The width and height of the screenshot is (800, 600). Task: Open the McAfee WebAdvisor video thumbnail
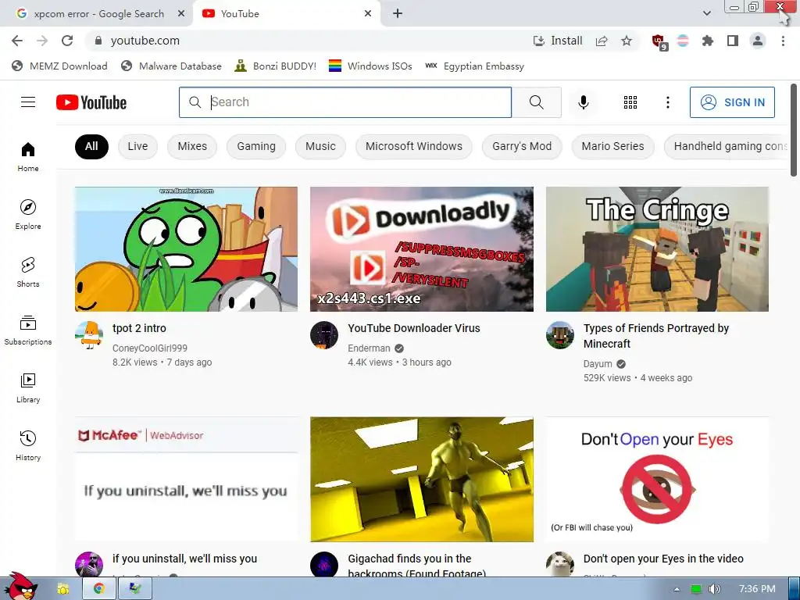186,480
